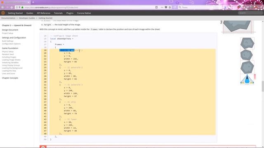Open Initializing Variables sidebar link
The image size is (264, 148).
pyautogui.click(x=10, y=62)
